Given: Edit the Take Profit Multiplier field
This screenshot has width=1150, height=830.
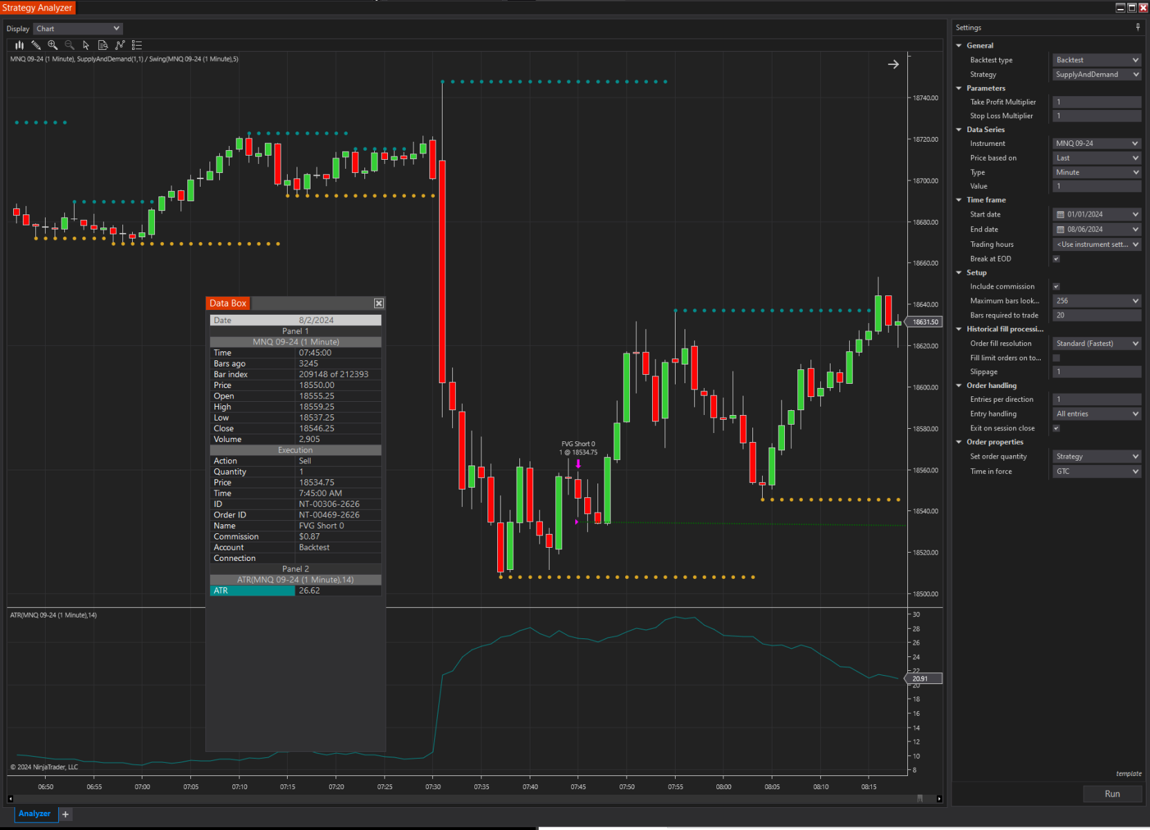Looking at the screenshot, I should click(1097, 102).
